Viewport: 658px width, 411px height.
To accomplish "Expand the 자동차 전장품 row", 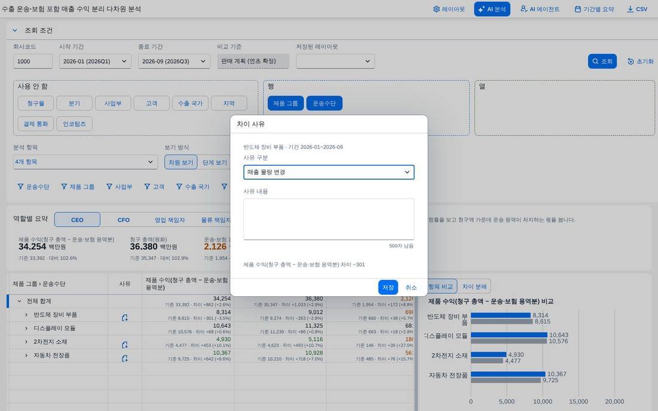I will (x=26, y=355).
